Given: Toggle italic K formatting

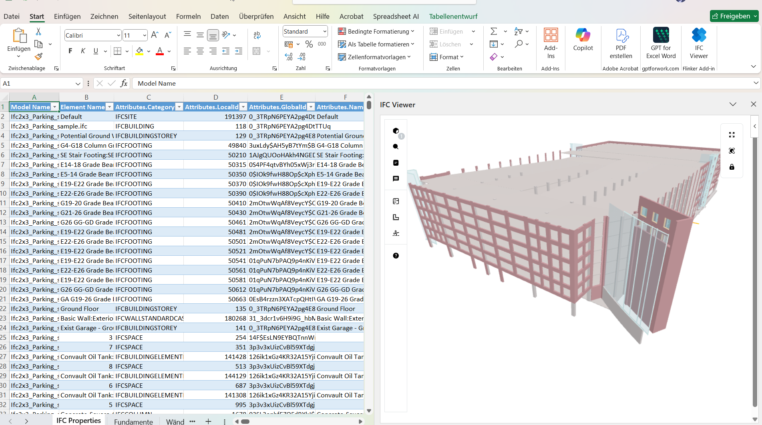Looking at the screenshot, I should [83, 51].
